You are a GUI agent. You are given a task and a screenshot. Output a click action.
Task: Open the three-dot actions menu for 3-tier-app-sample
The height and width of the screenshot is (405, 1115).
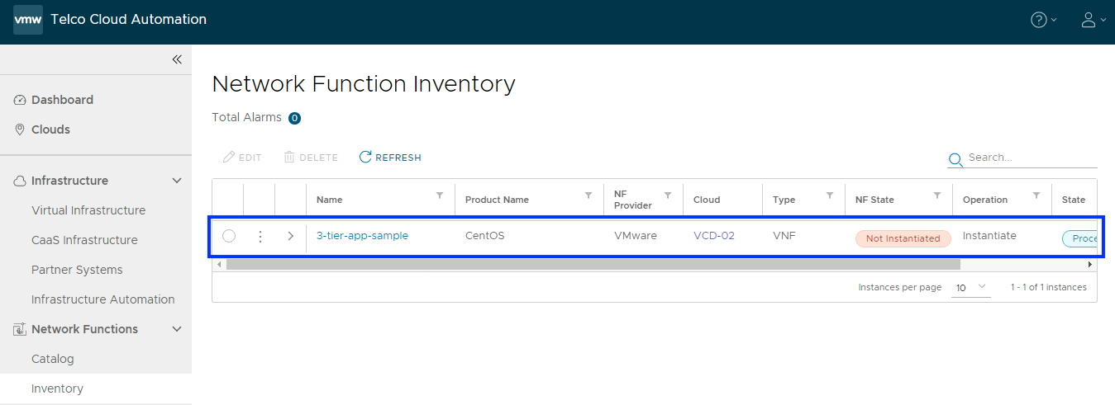coord(260,237)
